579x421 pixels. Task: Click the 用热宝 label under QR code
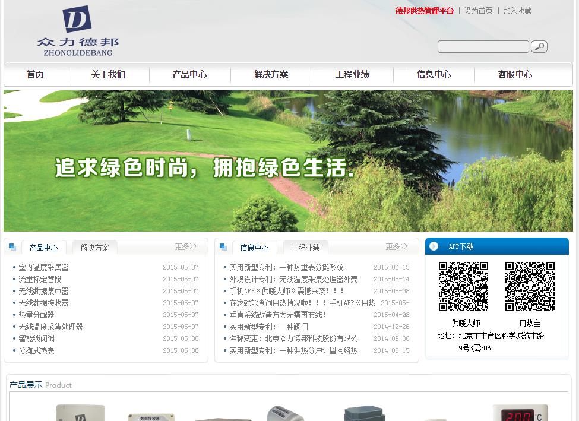[x=530, y=323]
